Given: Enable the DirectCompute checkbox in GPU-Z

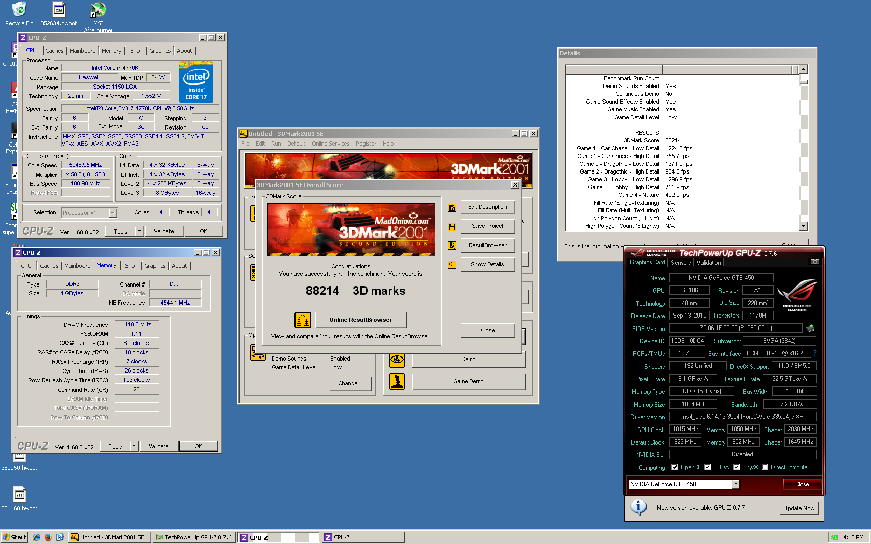Looking at the screenshot, I should 765,467.
